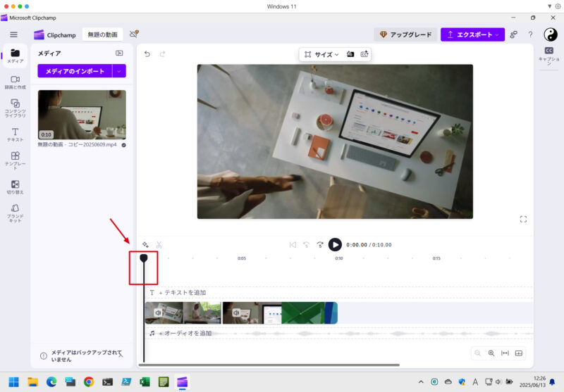Enter fullscreen preview

point(523,219)
